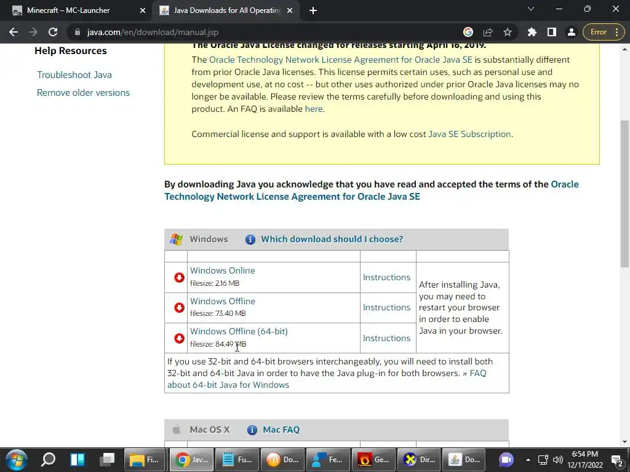Image resolution: width=630 pixels, height=472 pixels.
Task: Open the Chrome taskbar item
Action: point(191,460)
